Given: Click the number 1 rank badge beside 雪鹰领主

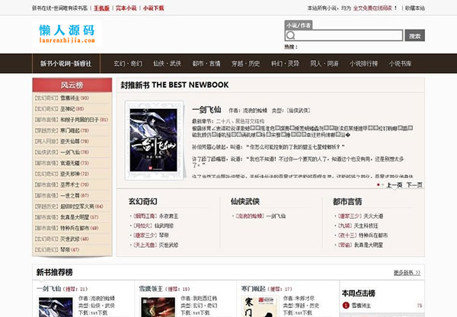Looking at the screenshot, I should 346,306.
